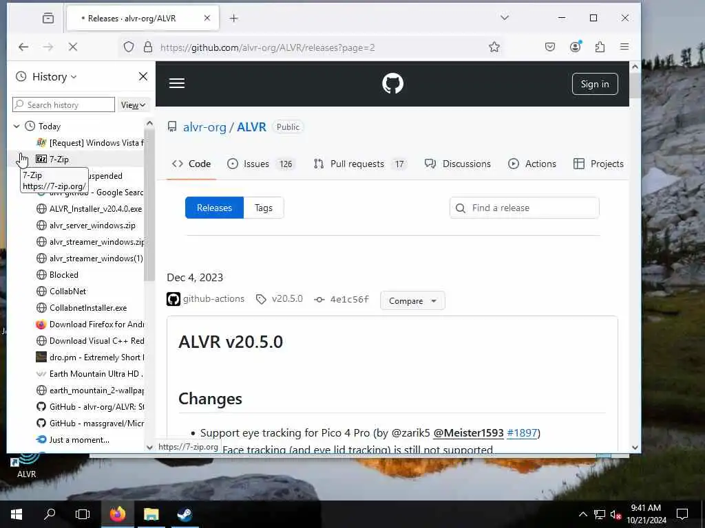Open File Explorer from taskbar
Screen dimensions: 705x528
[x=151, y=514]
